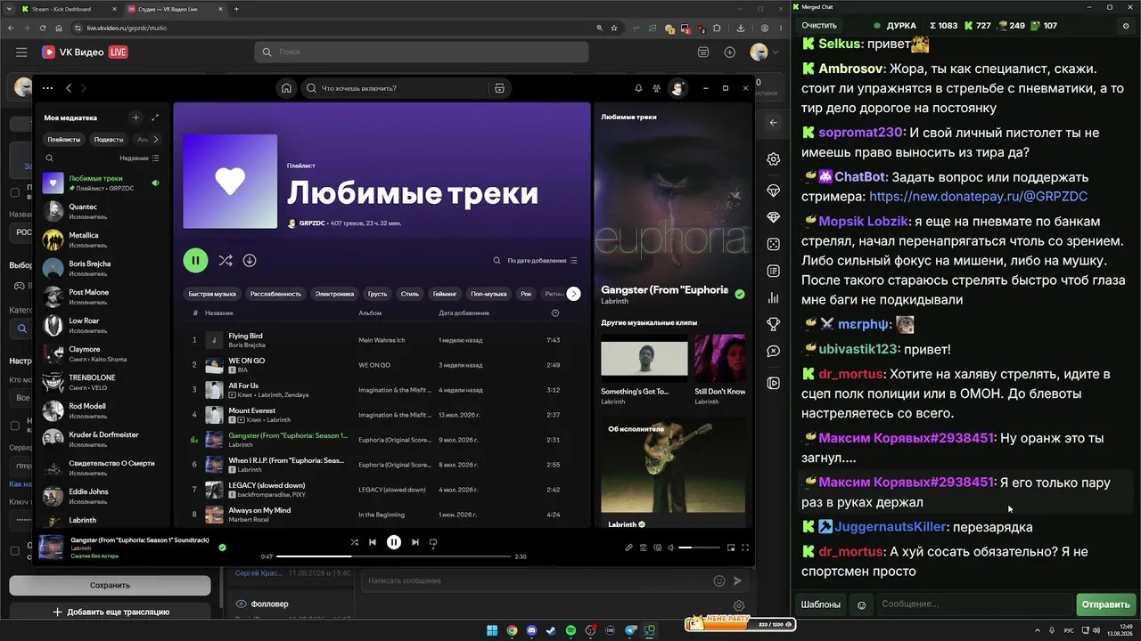
Task: Open Spotify friend activity icon
Action: 657,88
